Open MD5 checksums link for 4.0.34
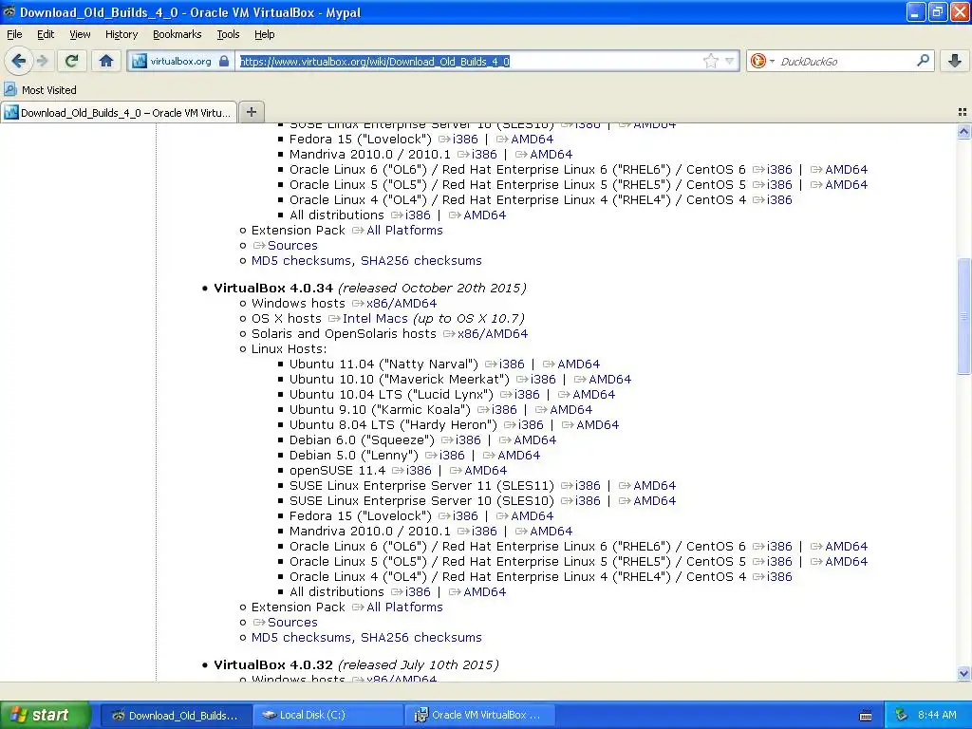The image size is (972, 729). [301, 637]
